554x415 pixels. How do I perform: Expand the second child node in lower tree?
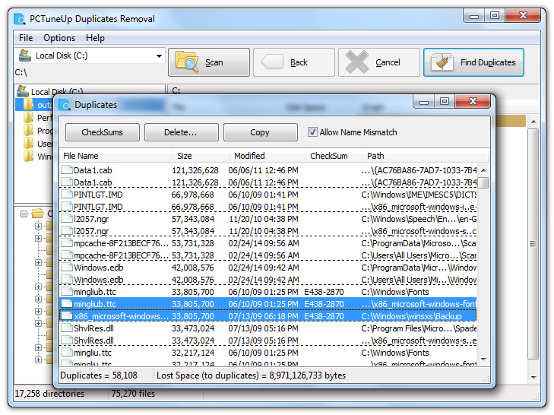38,238
